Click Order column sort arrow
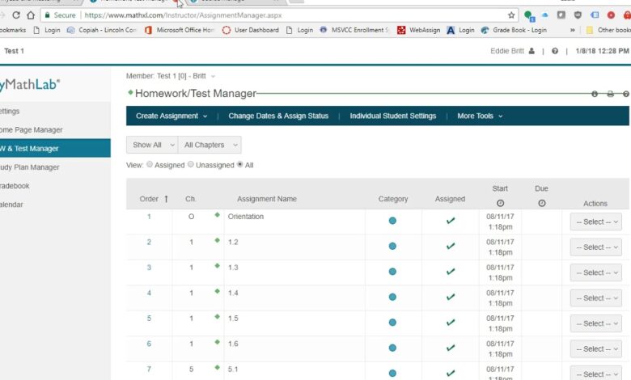Image resolution: width=631 pixels, height=380 pixels. click(166, 199)
